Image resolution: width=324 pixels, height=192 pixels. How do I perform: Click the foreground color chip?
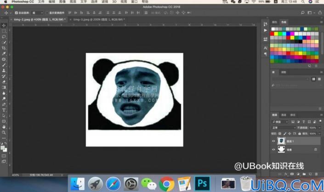[3, 148]
